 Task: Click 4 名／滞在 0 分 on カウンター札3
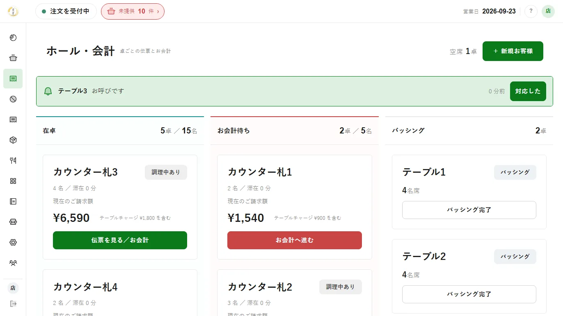pos(75,188)
